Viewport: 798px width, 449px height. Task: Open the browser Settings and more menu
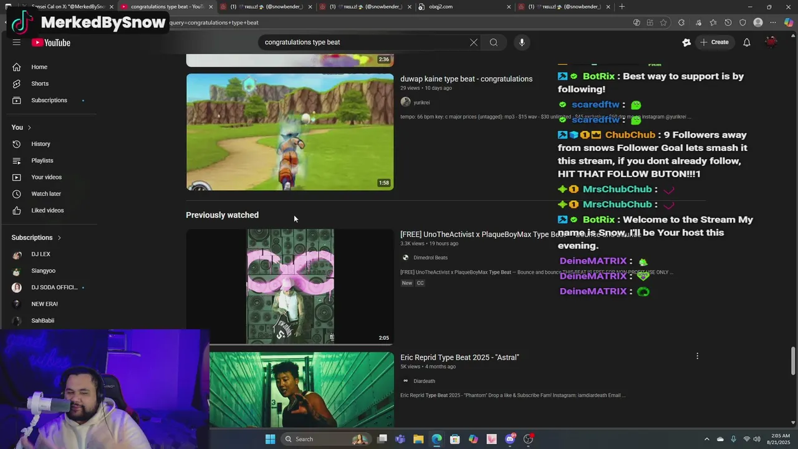coord(773,22)
